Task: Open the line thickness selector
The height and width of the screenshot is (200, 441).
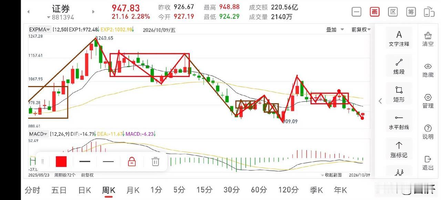Action: (x=85, y=161)
